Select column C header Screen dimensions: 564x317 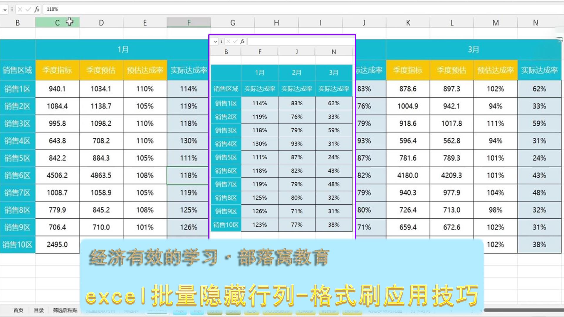point(57,23)
